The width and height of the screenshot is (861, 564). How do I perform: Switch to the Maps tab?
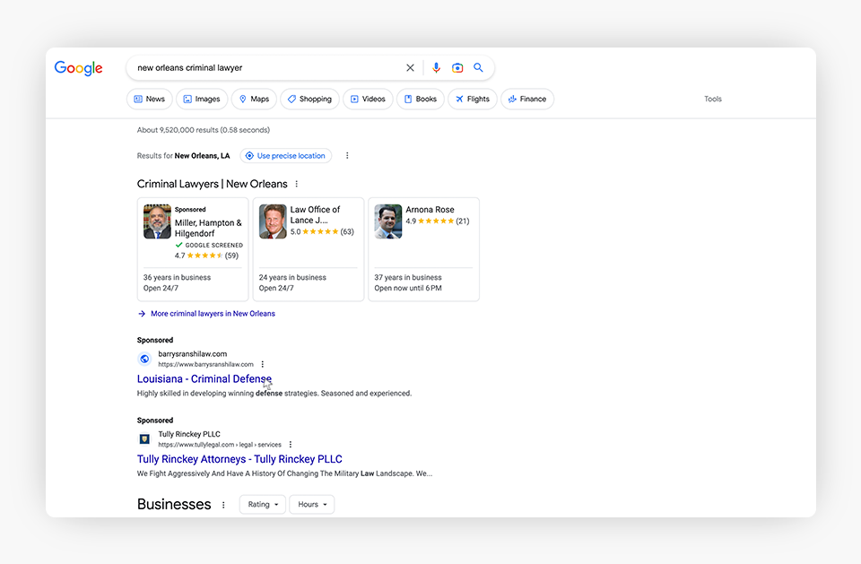point(254,100)
